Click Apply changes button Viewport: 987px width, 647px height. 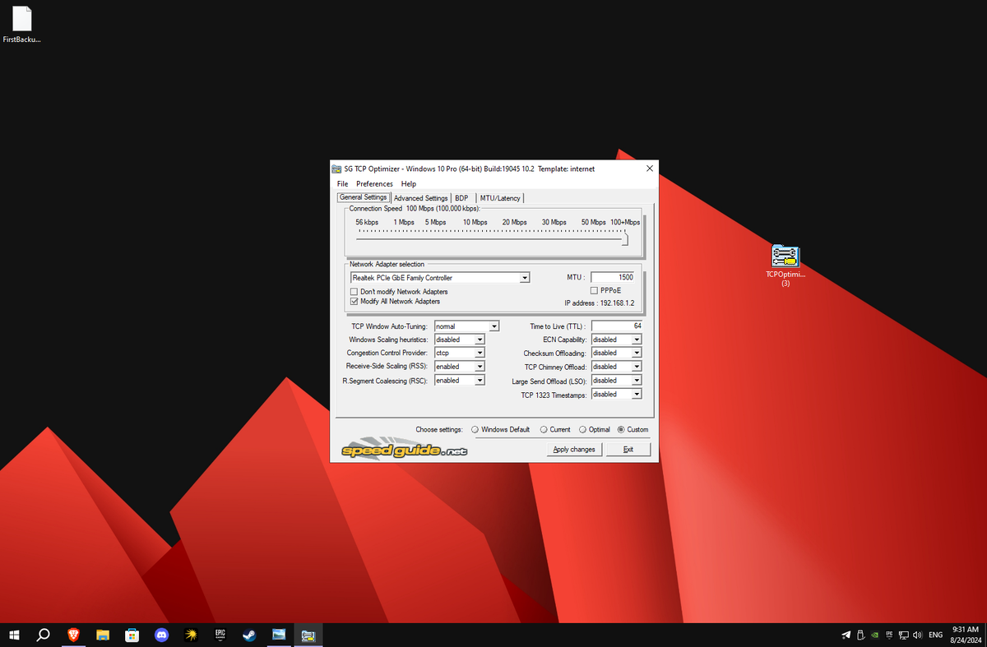click(x=574, y=450)
